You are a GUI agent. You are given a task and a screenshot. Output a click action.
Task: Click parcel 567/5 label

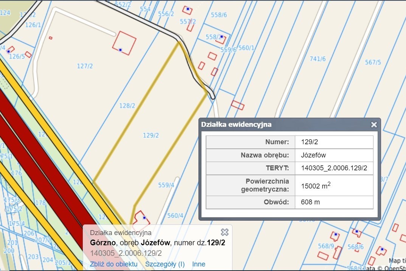tap(373, 62)
